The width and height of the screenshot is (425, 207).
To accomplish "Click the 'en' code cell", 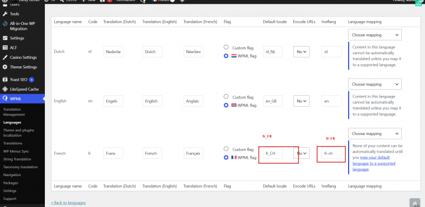I will point(91,101).
